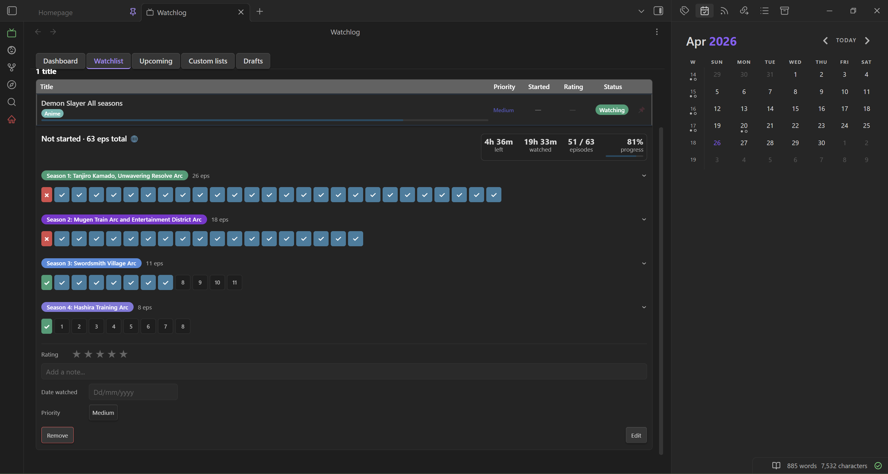Go to previous month in calendar
This screenshot has width=888, height=474.
(825, 41)
